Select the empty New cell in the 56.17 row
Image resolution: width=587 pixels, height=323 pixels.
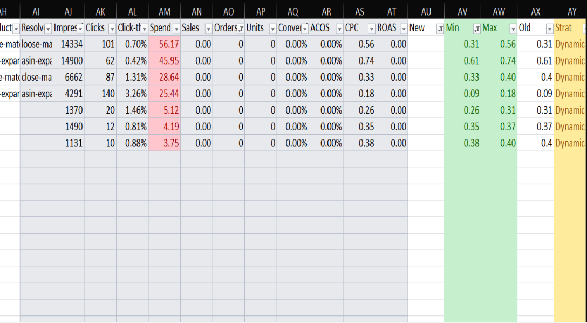click(x=426, y=44)
